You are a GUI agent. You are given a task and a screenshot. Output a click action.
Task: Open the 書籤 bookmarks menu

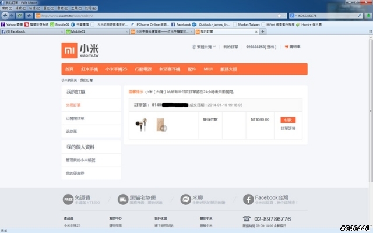62,8
